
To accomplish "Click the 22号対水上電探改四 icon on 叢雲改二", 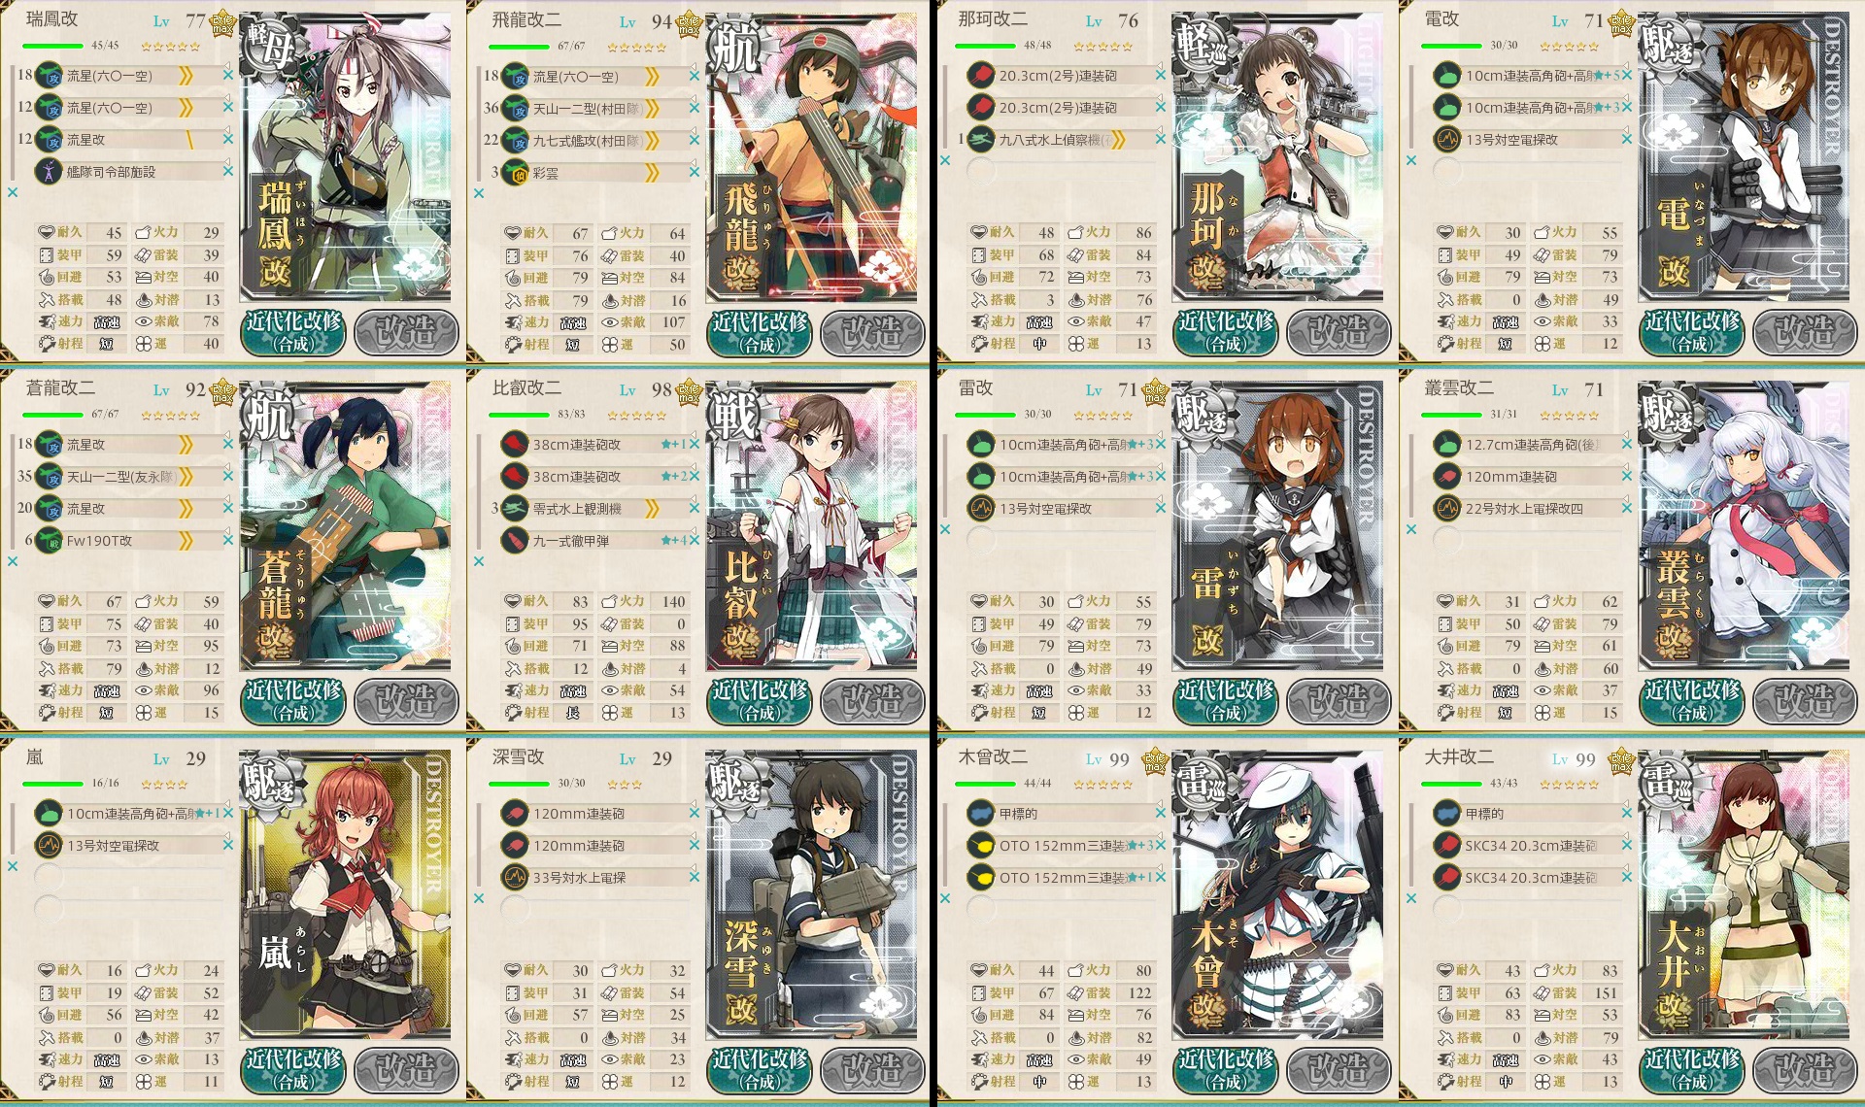I will coord(1447,508).
